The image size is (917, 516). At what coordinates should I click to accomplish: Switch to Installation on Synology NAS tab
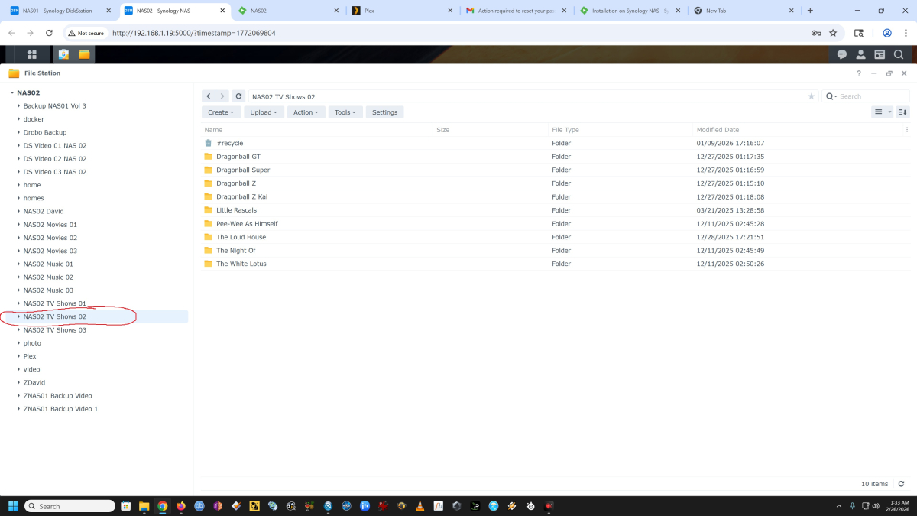click(x=631, y=11)
